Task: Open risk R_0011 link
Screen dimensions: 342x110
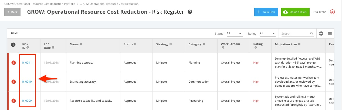Action: pos(27,63)
